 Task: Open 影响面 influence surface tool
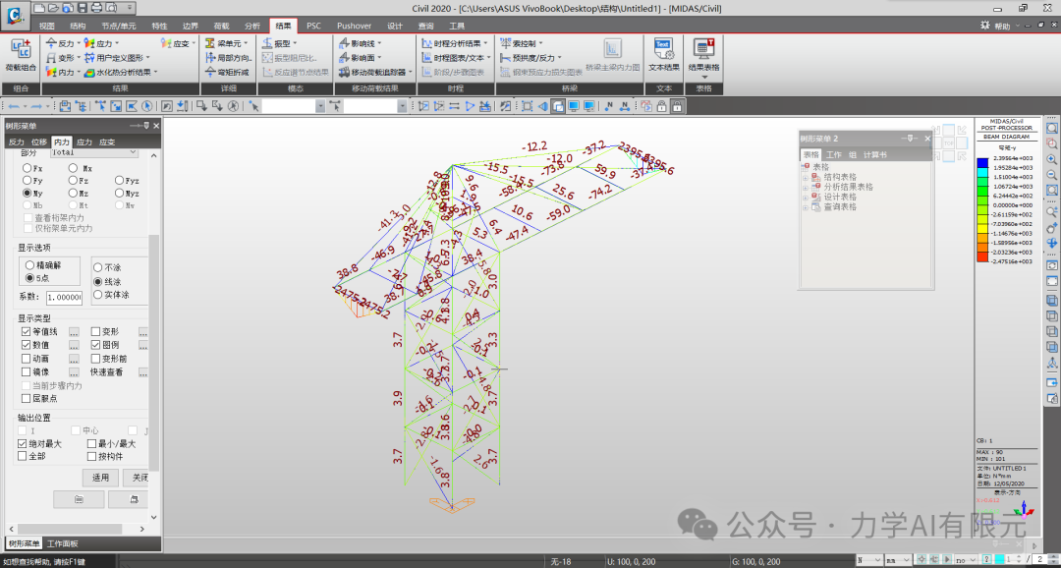point(358,58)
